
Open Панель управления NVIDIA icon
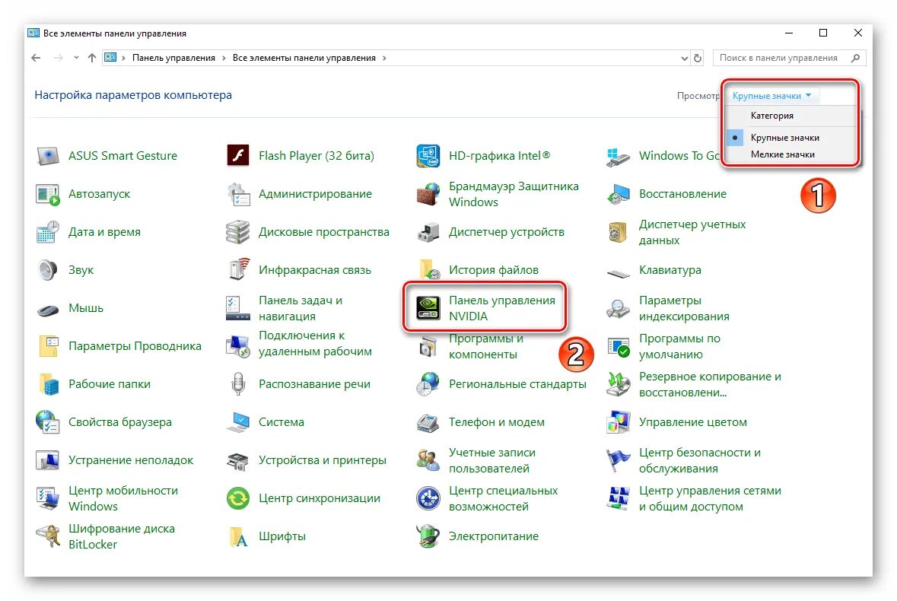[428, 307]
